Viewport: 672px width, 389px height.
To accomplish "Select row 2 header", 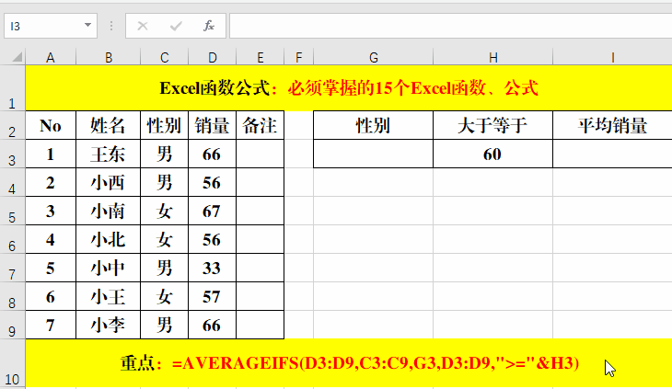I will 13,125.
